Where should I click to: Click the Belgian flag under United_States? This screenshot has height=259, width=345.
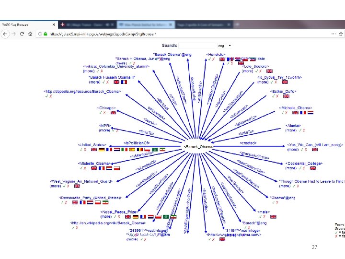[140, 150]
